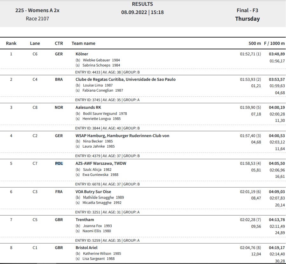Click the highlighted POL country code
This screenshot has width=286, height=264.
click(59, 163)
